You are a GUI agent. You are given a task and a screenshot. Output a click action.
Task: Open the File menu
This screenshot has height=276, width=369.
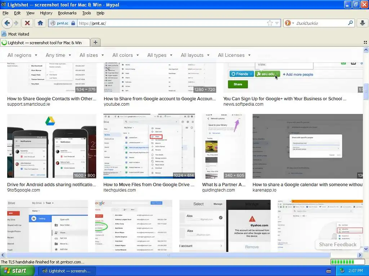point(5,13)
